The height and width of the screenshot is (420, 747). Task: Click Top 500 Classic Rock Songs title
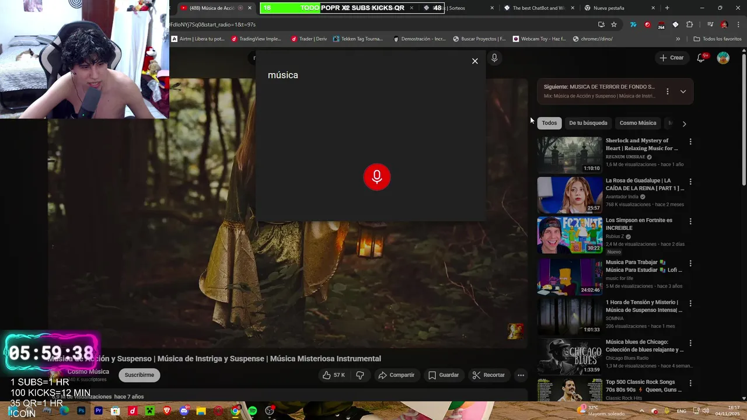[644, 386]
